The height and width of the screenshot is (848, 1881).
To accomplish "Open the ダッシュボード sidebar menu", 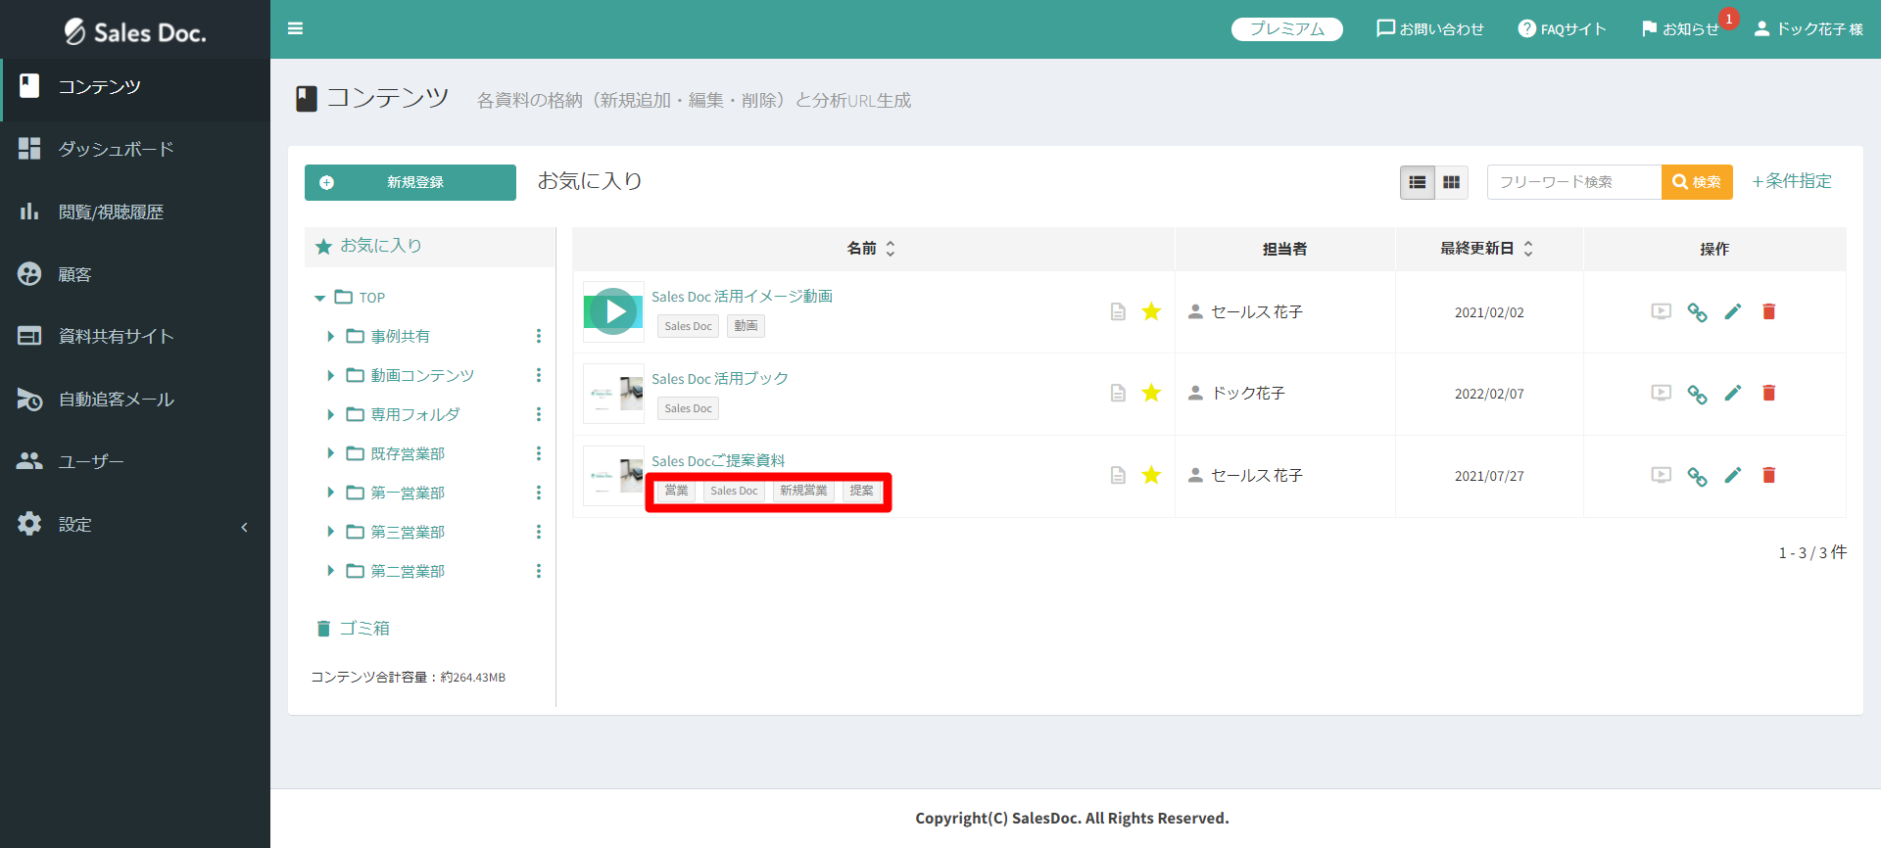I will coord(135,149).
